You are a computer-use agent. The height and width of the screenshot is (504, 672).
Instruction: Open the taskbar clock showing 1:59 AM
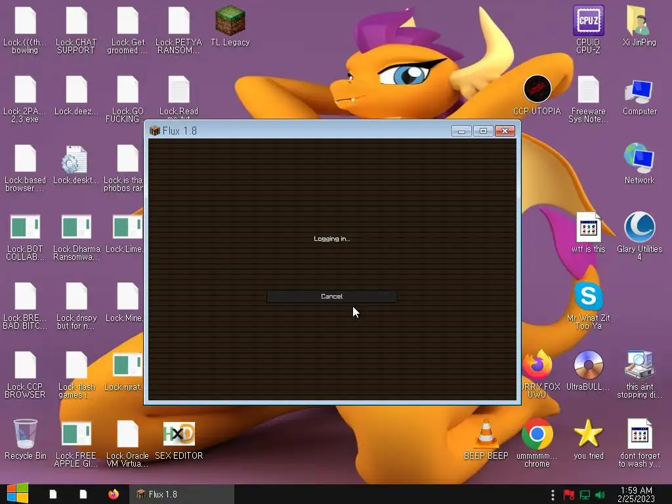tap(636, 494)
